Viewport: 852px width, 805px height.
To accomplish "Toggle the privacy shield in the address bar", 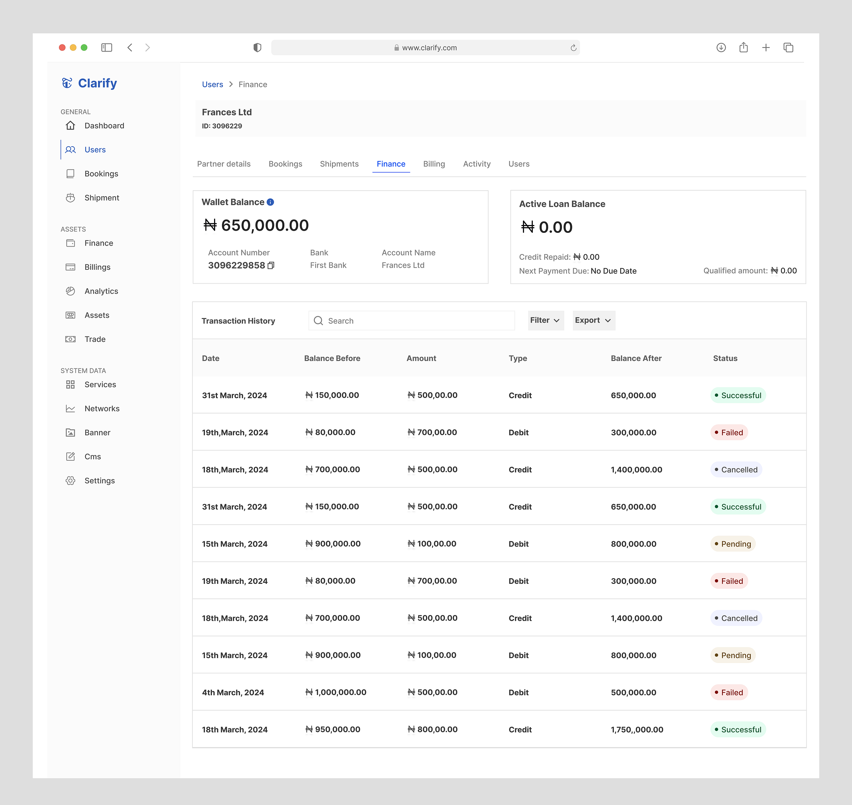I will pyautogui.click(x=257, y=47).
